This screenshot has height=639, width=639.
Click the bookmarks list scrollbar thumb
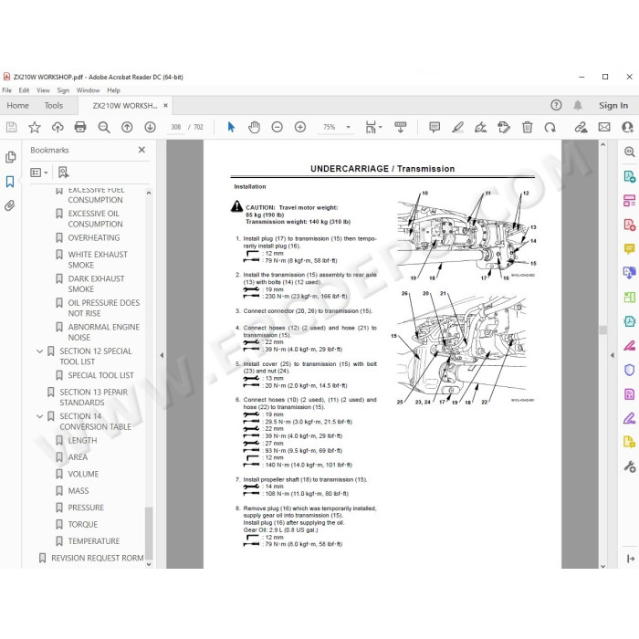[x=149, y=533]
